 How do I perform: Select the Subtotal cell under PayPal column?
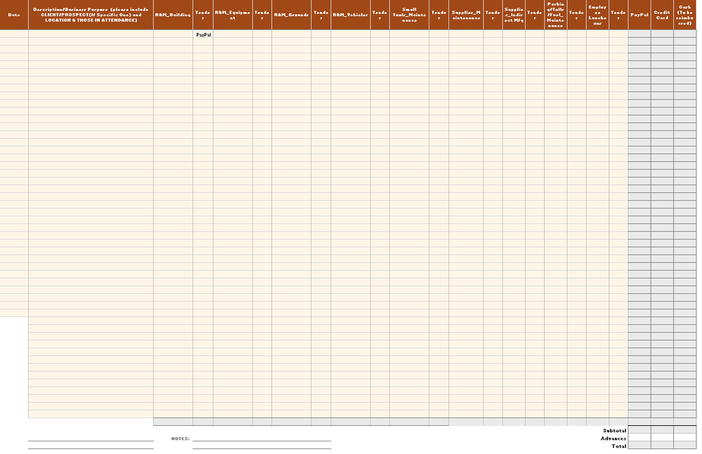pos(639,430)
